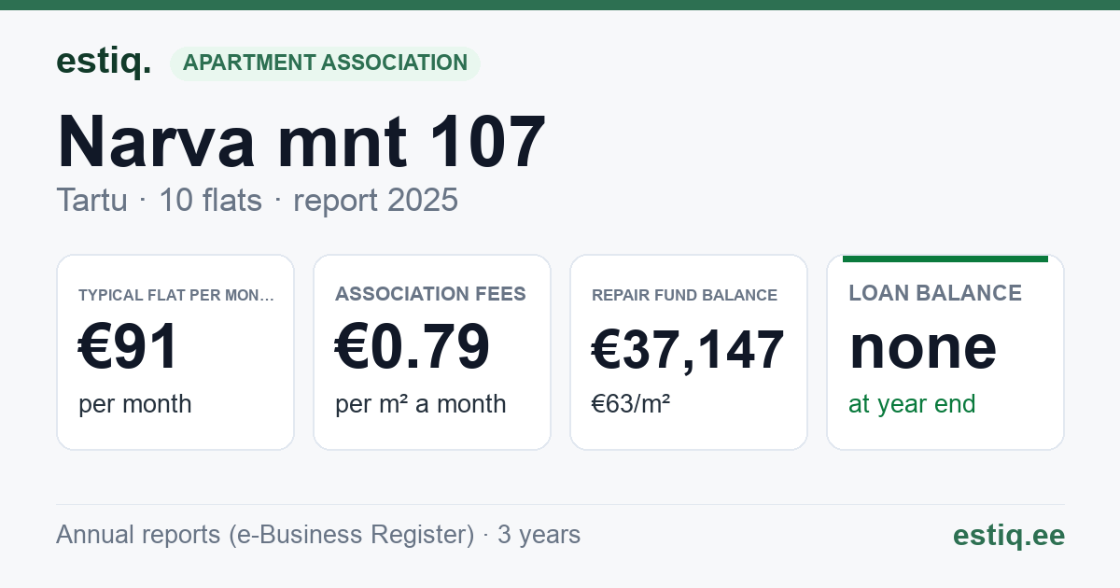Click the €91 value
The image size is (1120, 588).
click(x=128, y=346)
